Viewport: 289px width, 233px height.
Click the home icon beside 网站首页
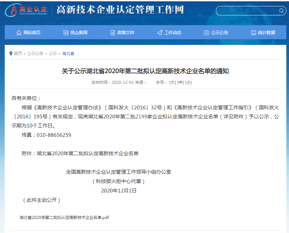pos(19,32)
